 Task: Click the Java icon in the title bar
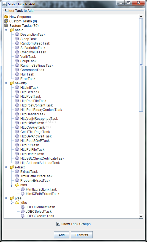[x=4, y=4]
